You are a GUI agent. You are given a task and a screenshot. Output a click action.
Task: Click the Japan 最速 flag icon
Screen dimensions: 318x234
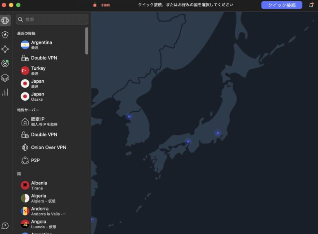(x=25, y=84)
